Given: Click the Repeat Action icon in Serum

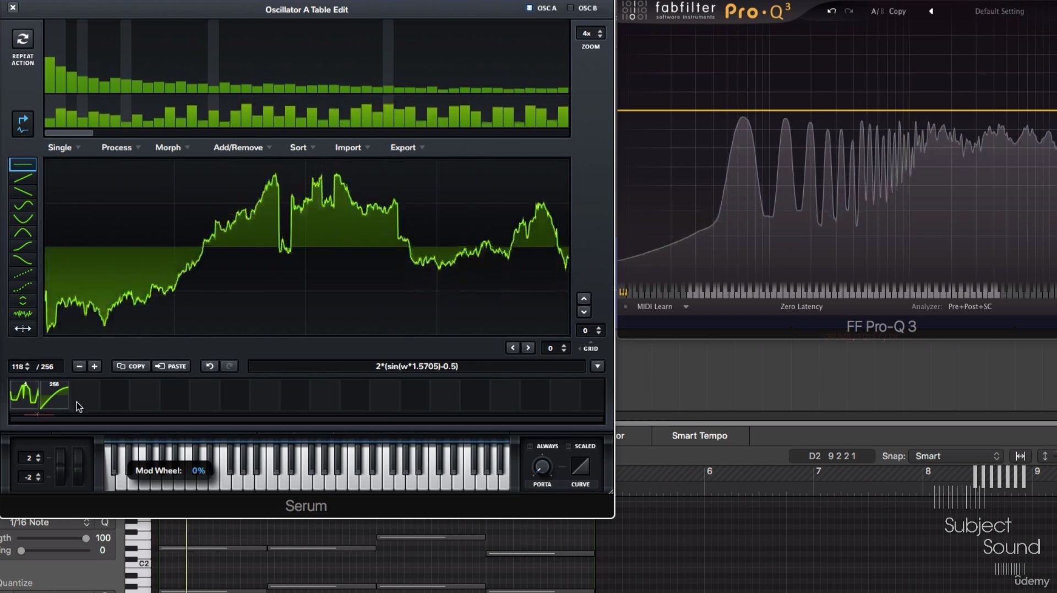Looking at the screenshot, I should [x=23, y=39].
